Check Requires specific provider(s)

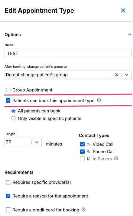pyautogui.click(x=8, y=182)
